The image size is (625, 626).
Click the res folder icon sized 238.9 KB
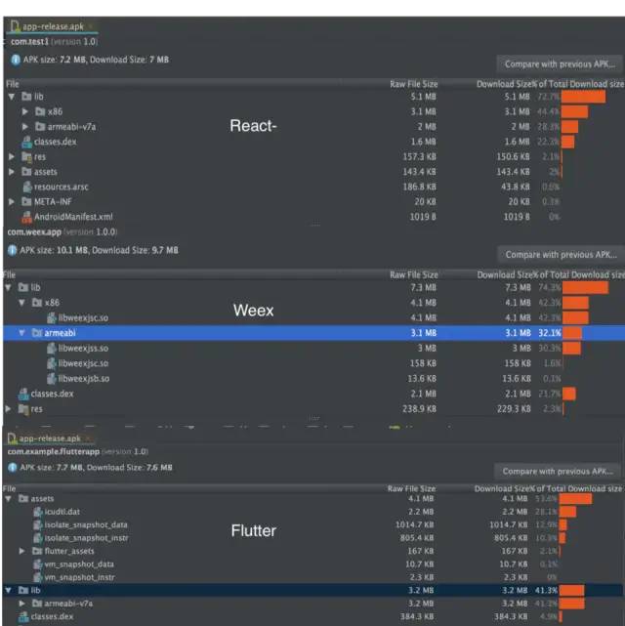[x=23, y=409]
